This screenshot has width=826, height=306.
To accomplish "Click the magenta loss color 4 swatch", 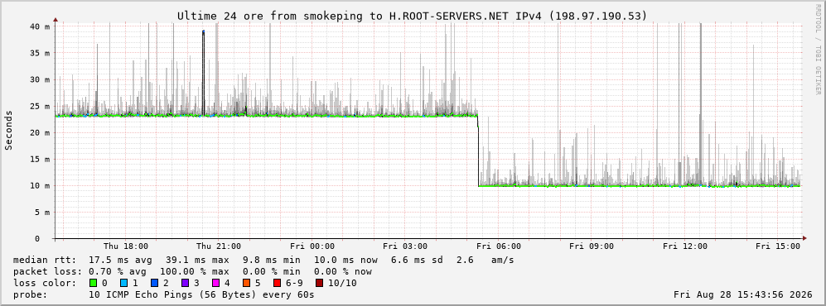I will point(216,283).
